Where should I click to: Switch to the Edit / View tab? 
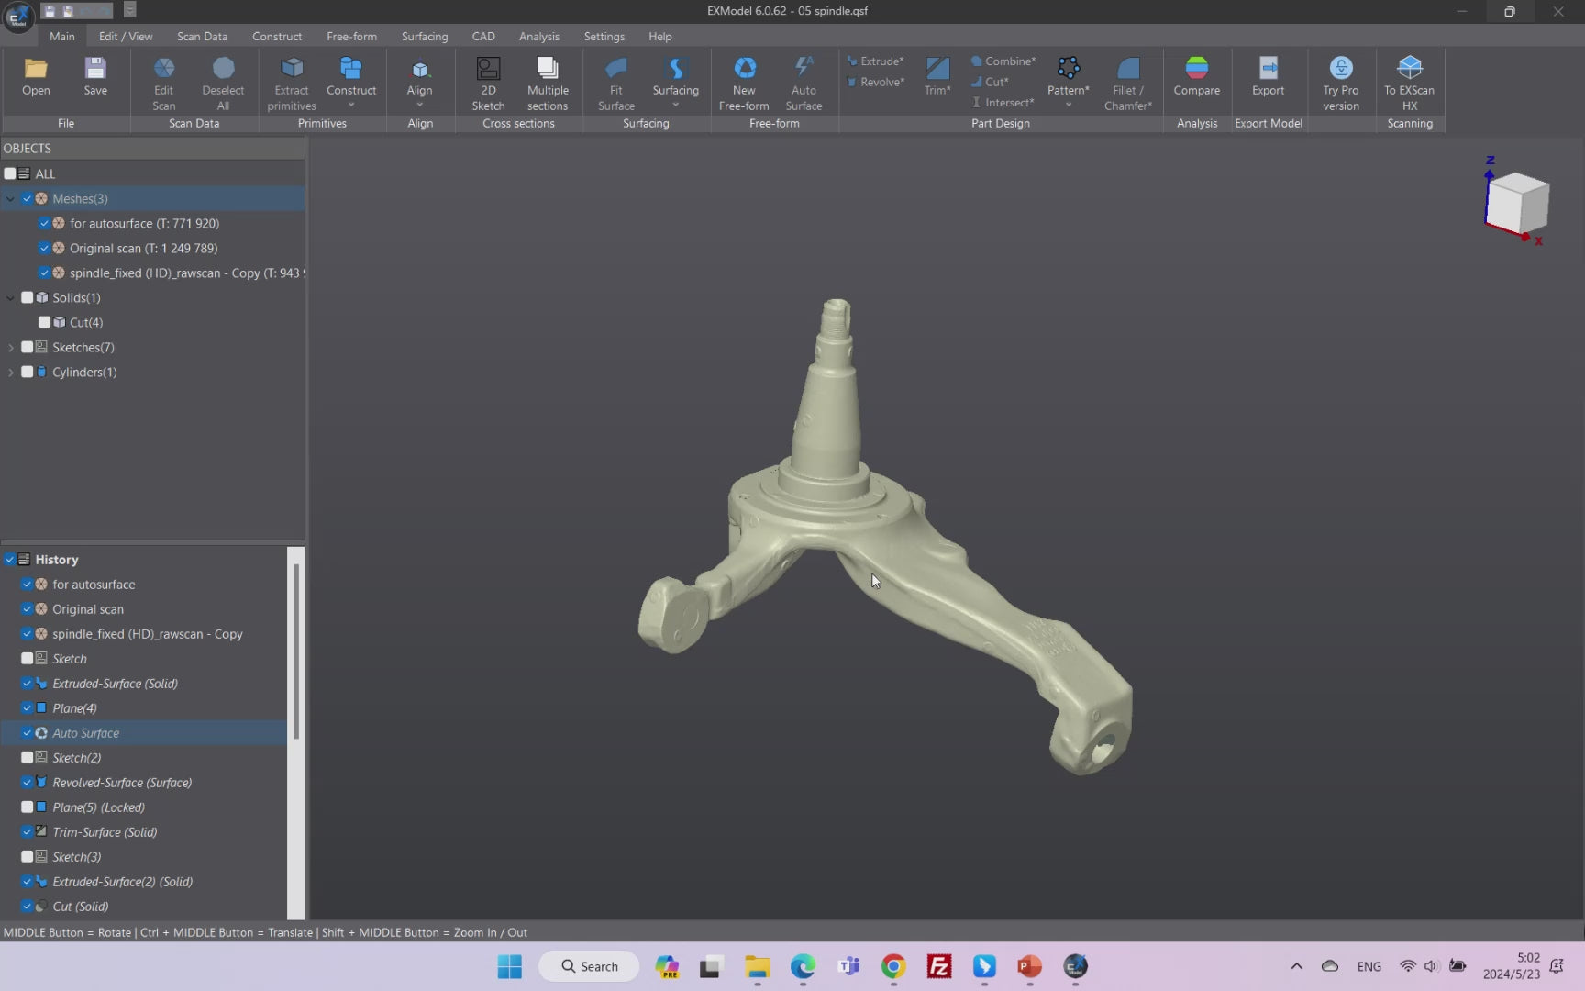coord(126,36)
